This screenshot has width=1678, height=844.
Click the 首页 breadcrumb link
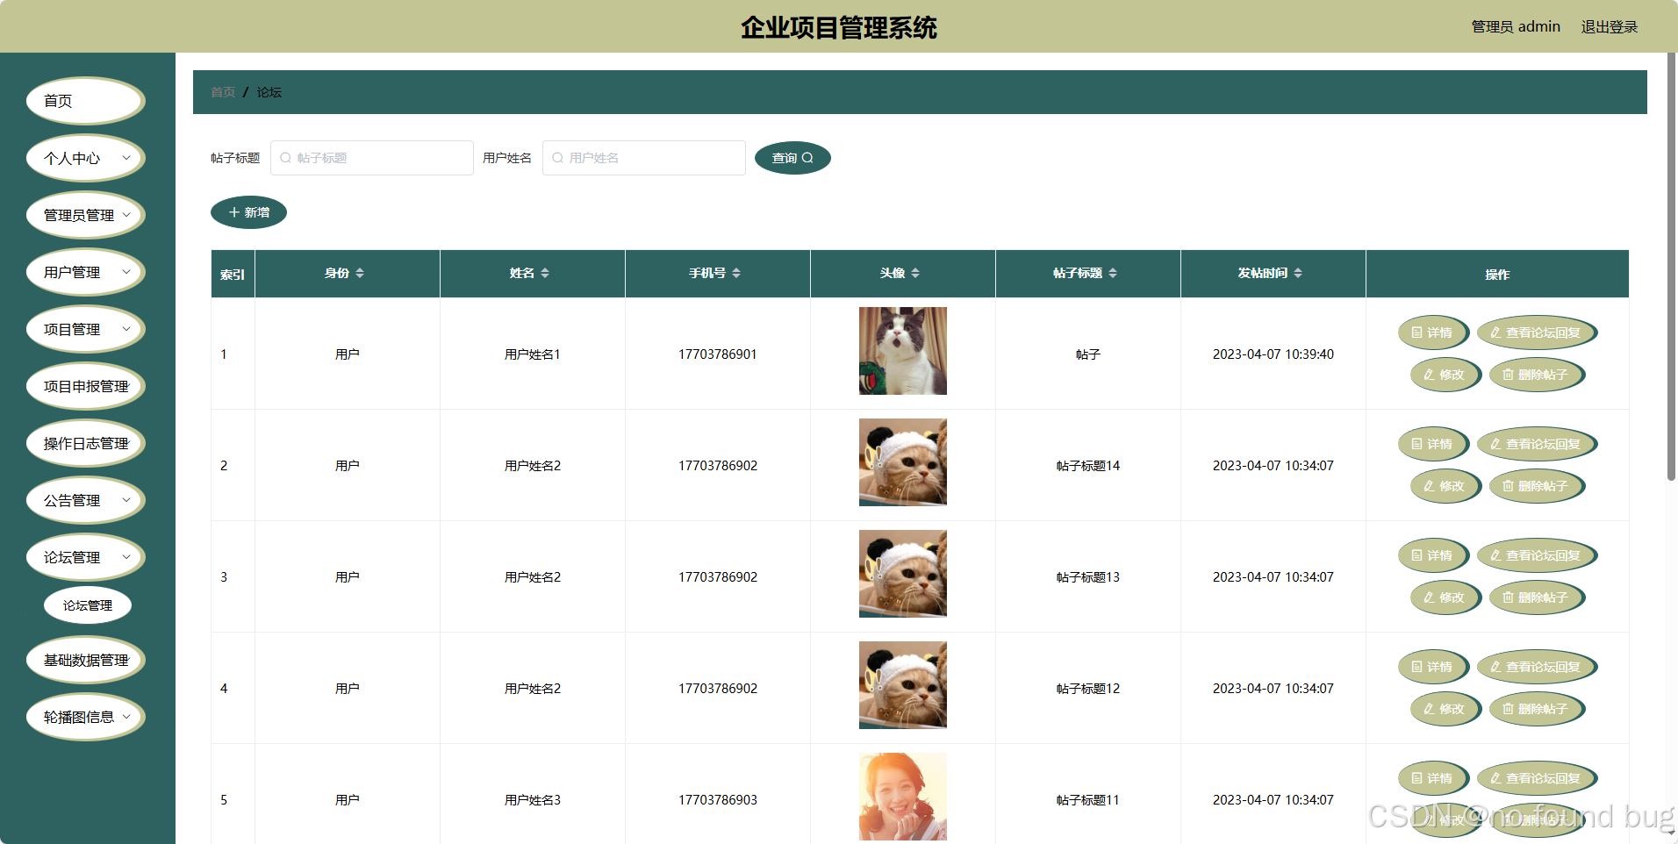222,91
